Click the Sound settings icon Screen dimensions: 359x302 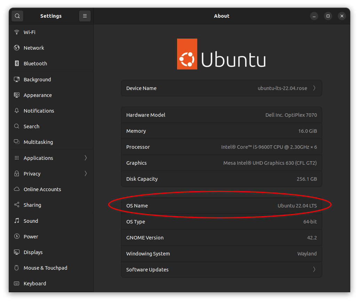point(16,221)
